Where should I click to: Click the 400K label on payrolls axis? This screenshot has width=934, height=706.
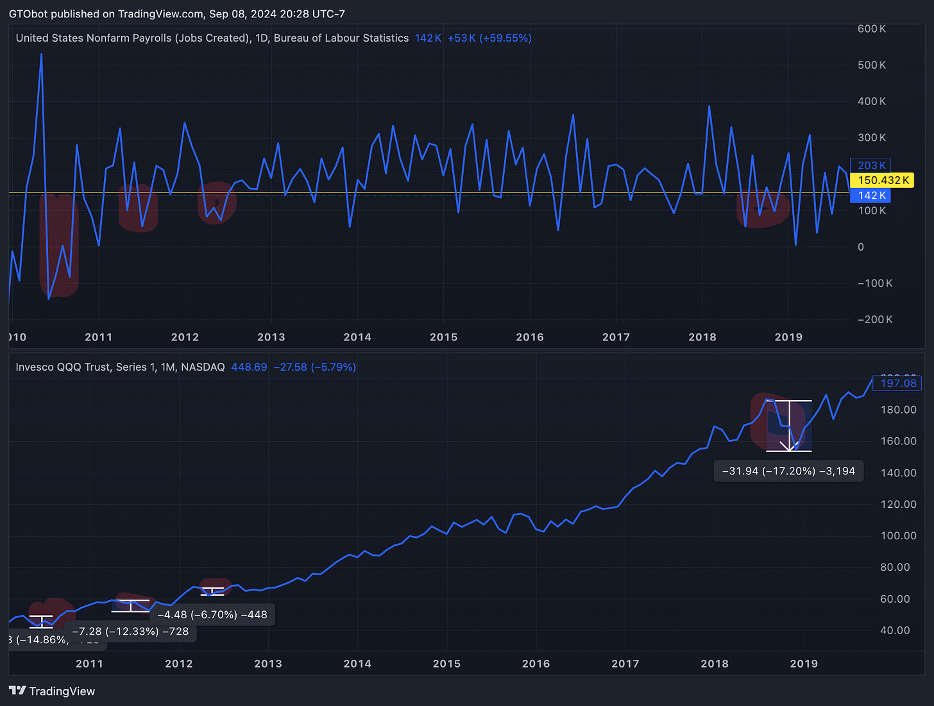[872, 101]
